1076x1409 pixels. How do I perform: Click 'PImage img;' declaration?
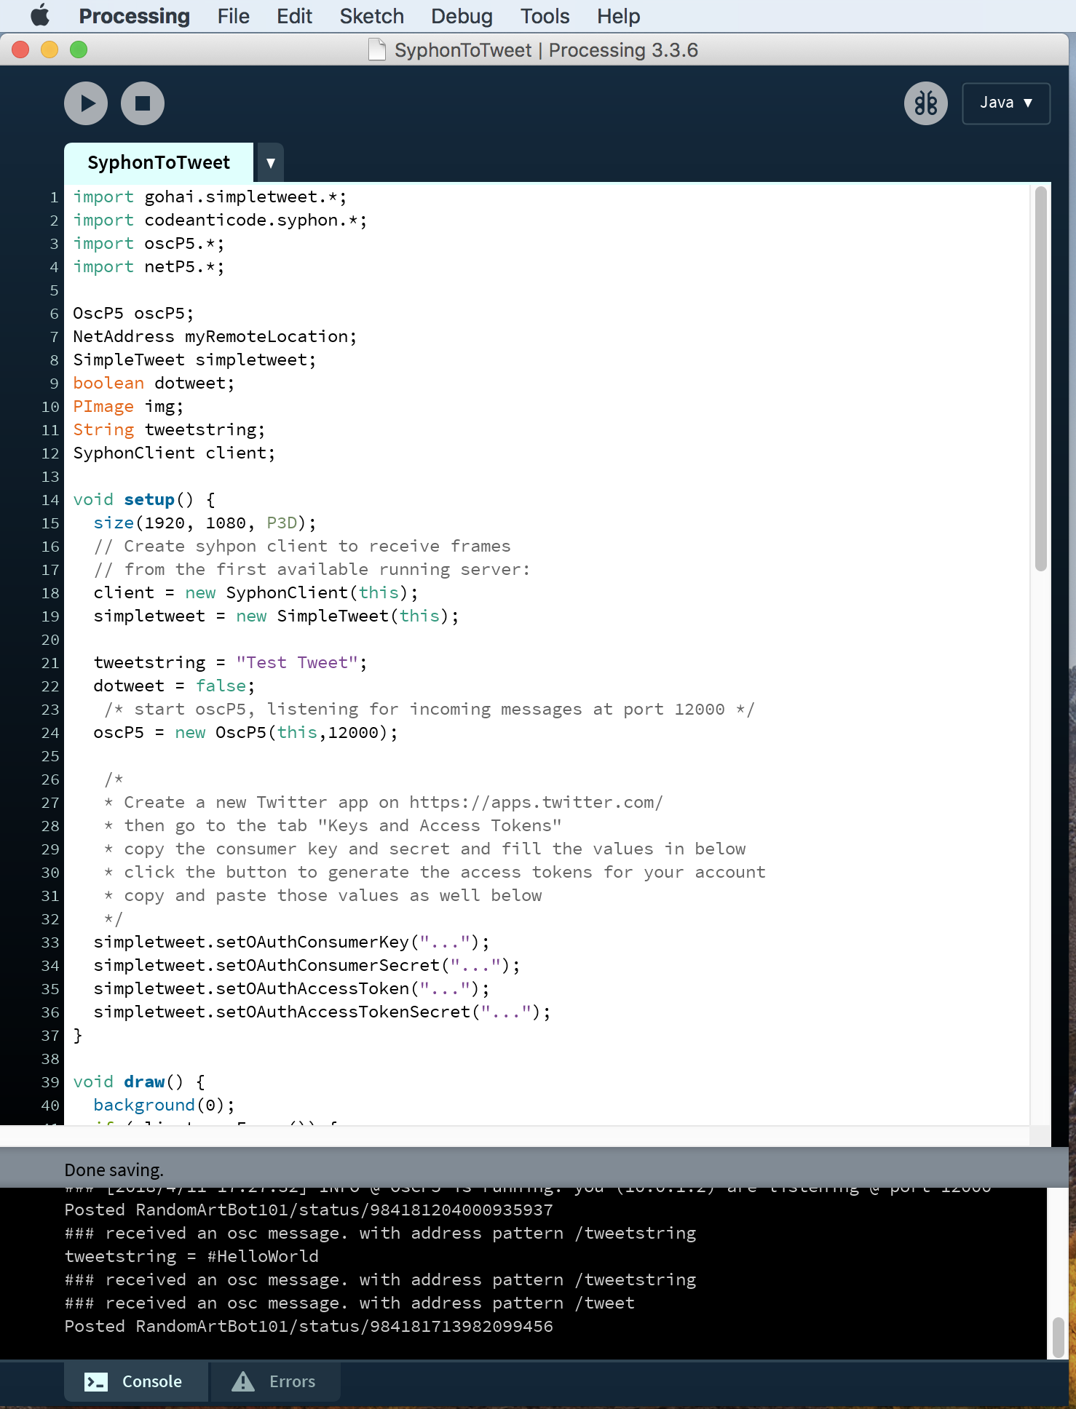click(128, 407)
